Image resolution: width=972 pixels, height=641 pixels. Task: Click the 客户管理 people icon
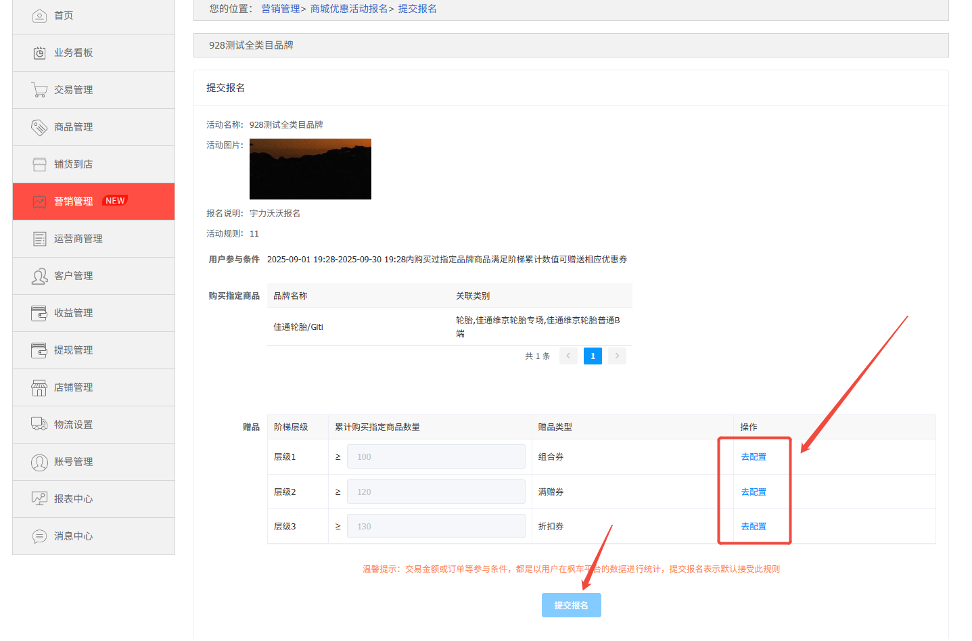coord(39,275)
